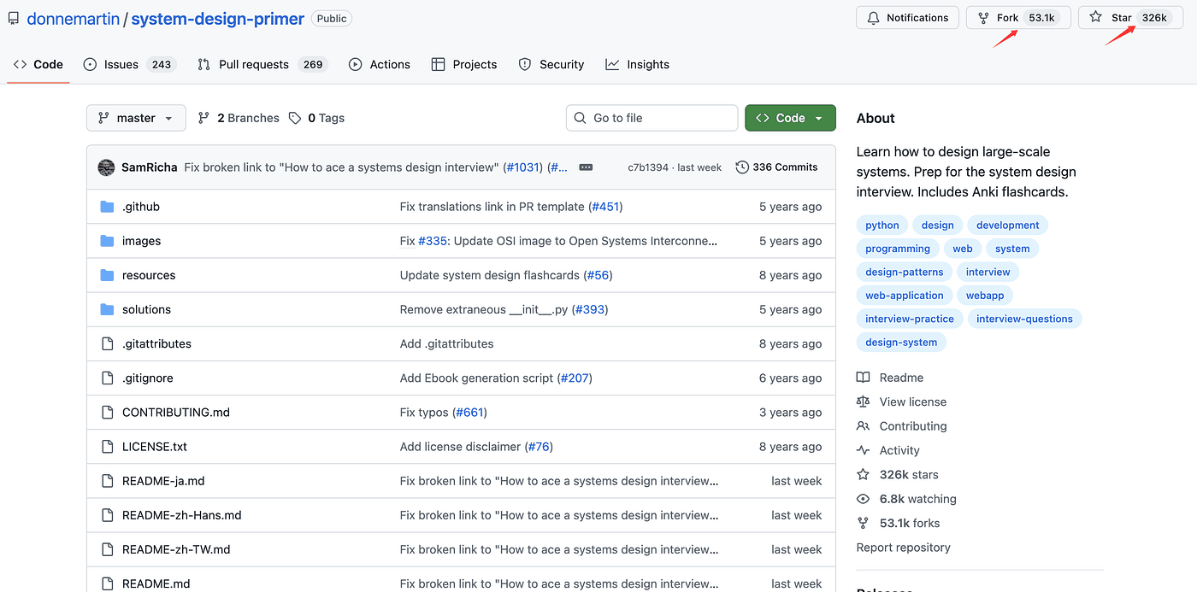Click the Star icon button
This screenshot has height=592, width=1197.
[x=1096, y=18]
